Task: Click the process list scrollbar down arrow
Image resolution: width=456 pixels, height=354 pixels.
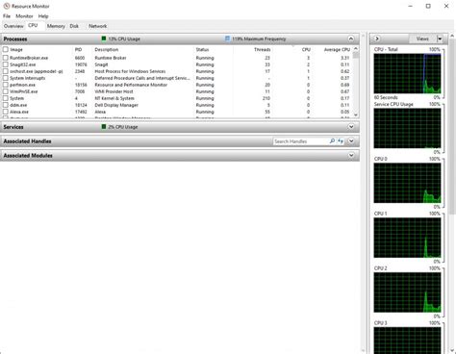Action: [x=356, y=114]
